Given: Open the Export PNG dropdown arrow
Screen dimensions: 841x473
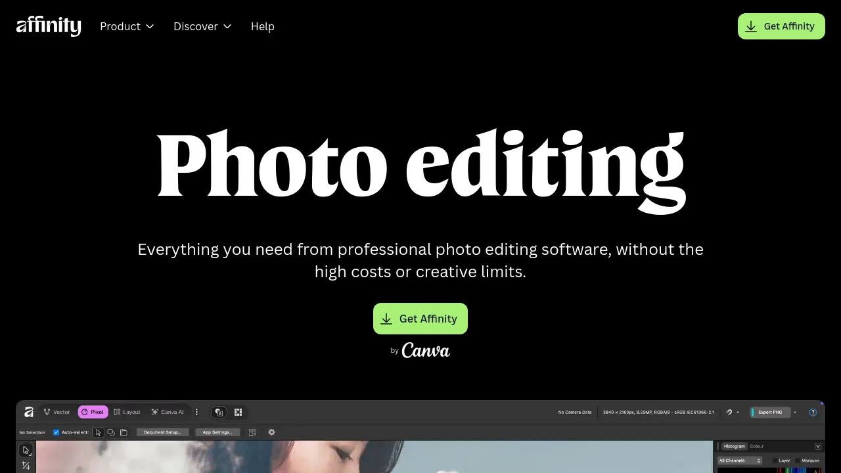Looking at the screenshot, I should (x=795, y=413).
